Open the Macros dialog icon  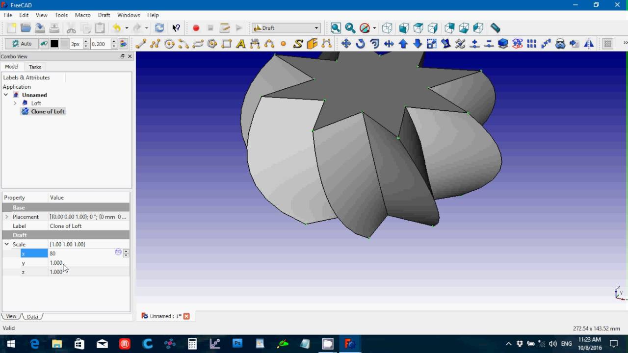pyautogui.click(x=225, y=28)
